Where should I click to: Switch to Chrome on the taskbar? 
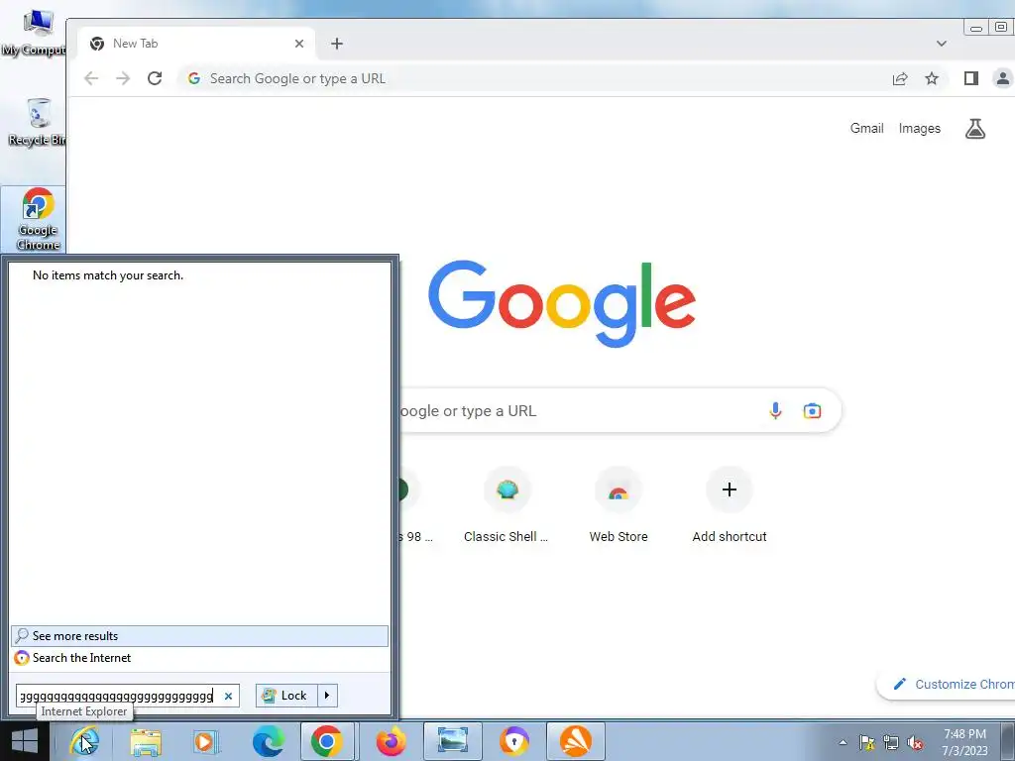pyautogui.click(x=327, y=741)
